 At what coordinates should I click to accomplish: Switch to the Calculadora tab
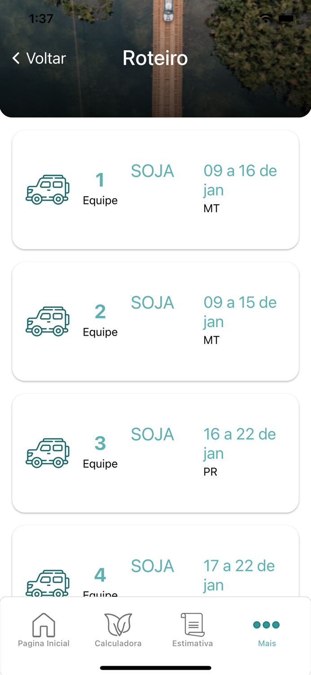(x=118, y=630)
